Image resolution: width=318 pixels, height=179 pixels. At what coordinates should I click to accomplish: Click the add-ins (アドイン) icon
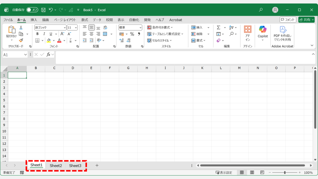248,33
